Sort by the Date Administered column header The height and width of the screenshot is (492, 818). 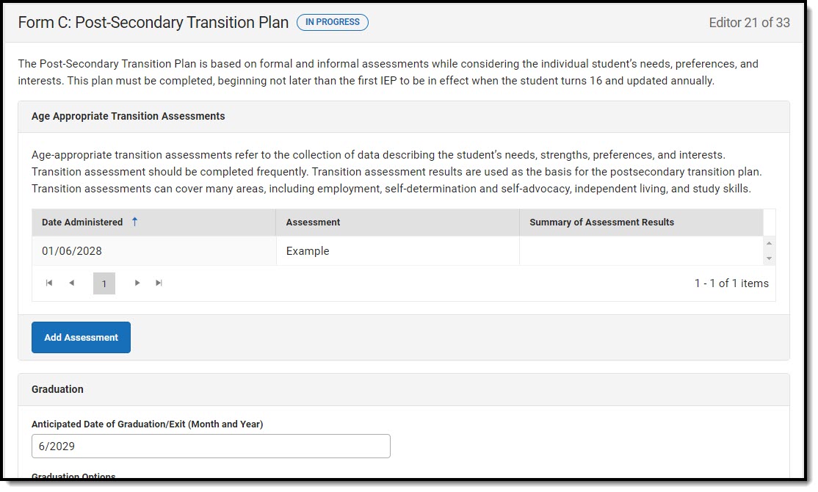tap(82, 223)
